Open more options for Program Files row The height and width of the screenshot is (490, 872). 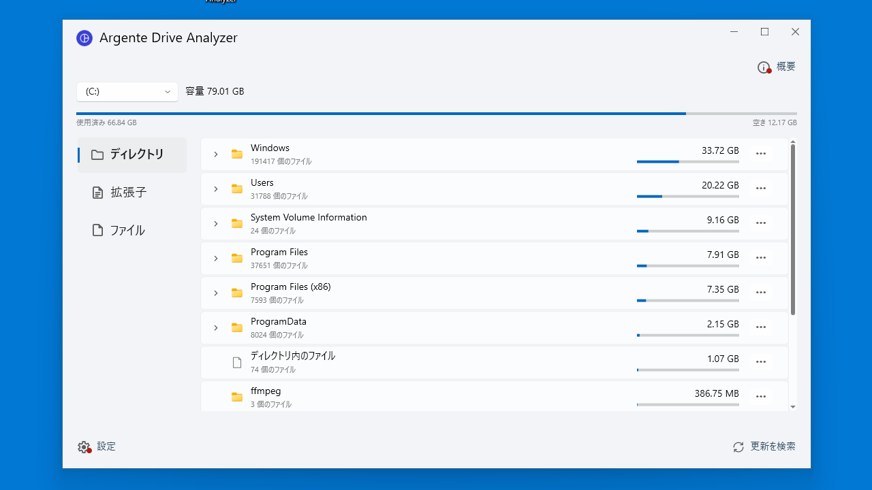click(x=761, y=259)
